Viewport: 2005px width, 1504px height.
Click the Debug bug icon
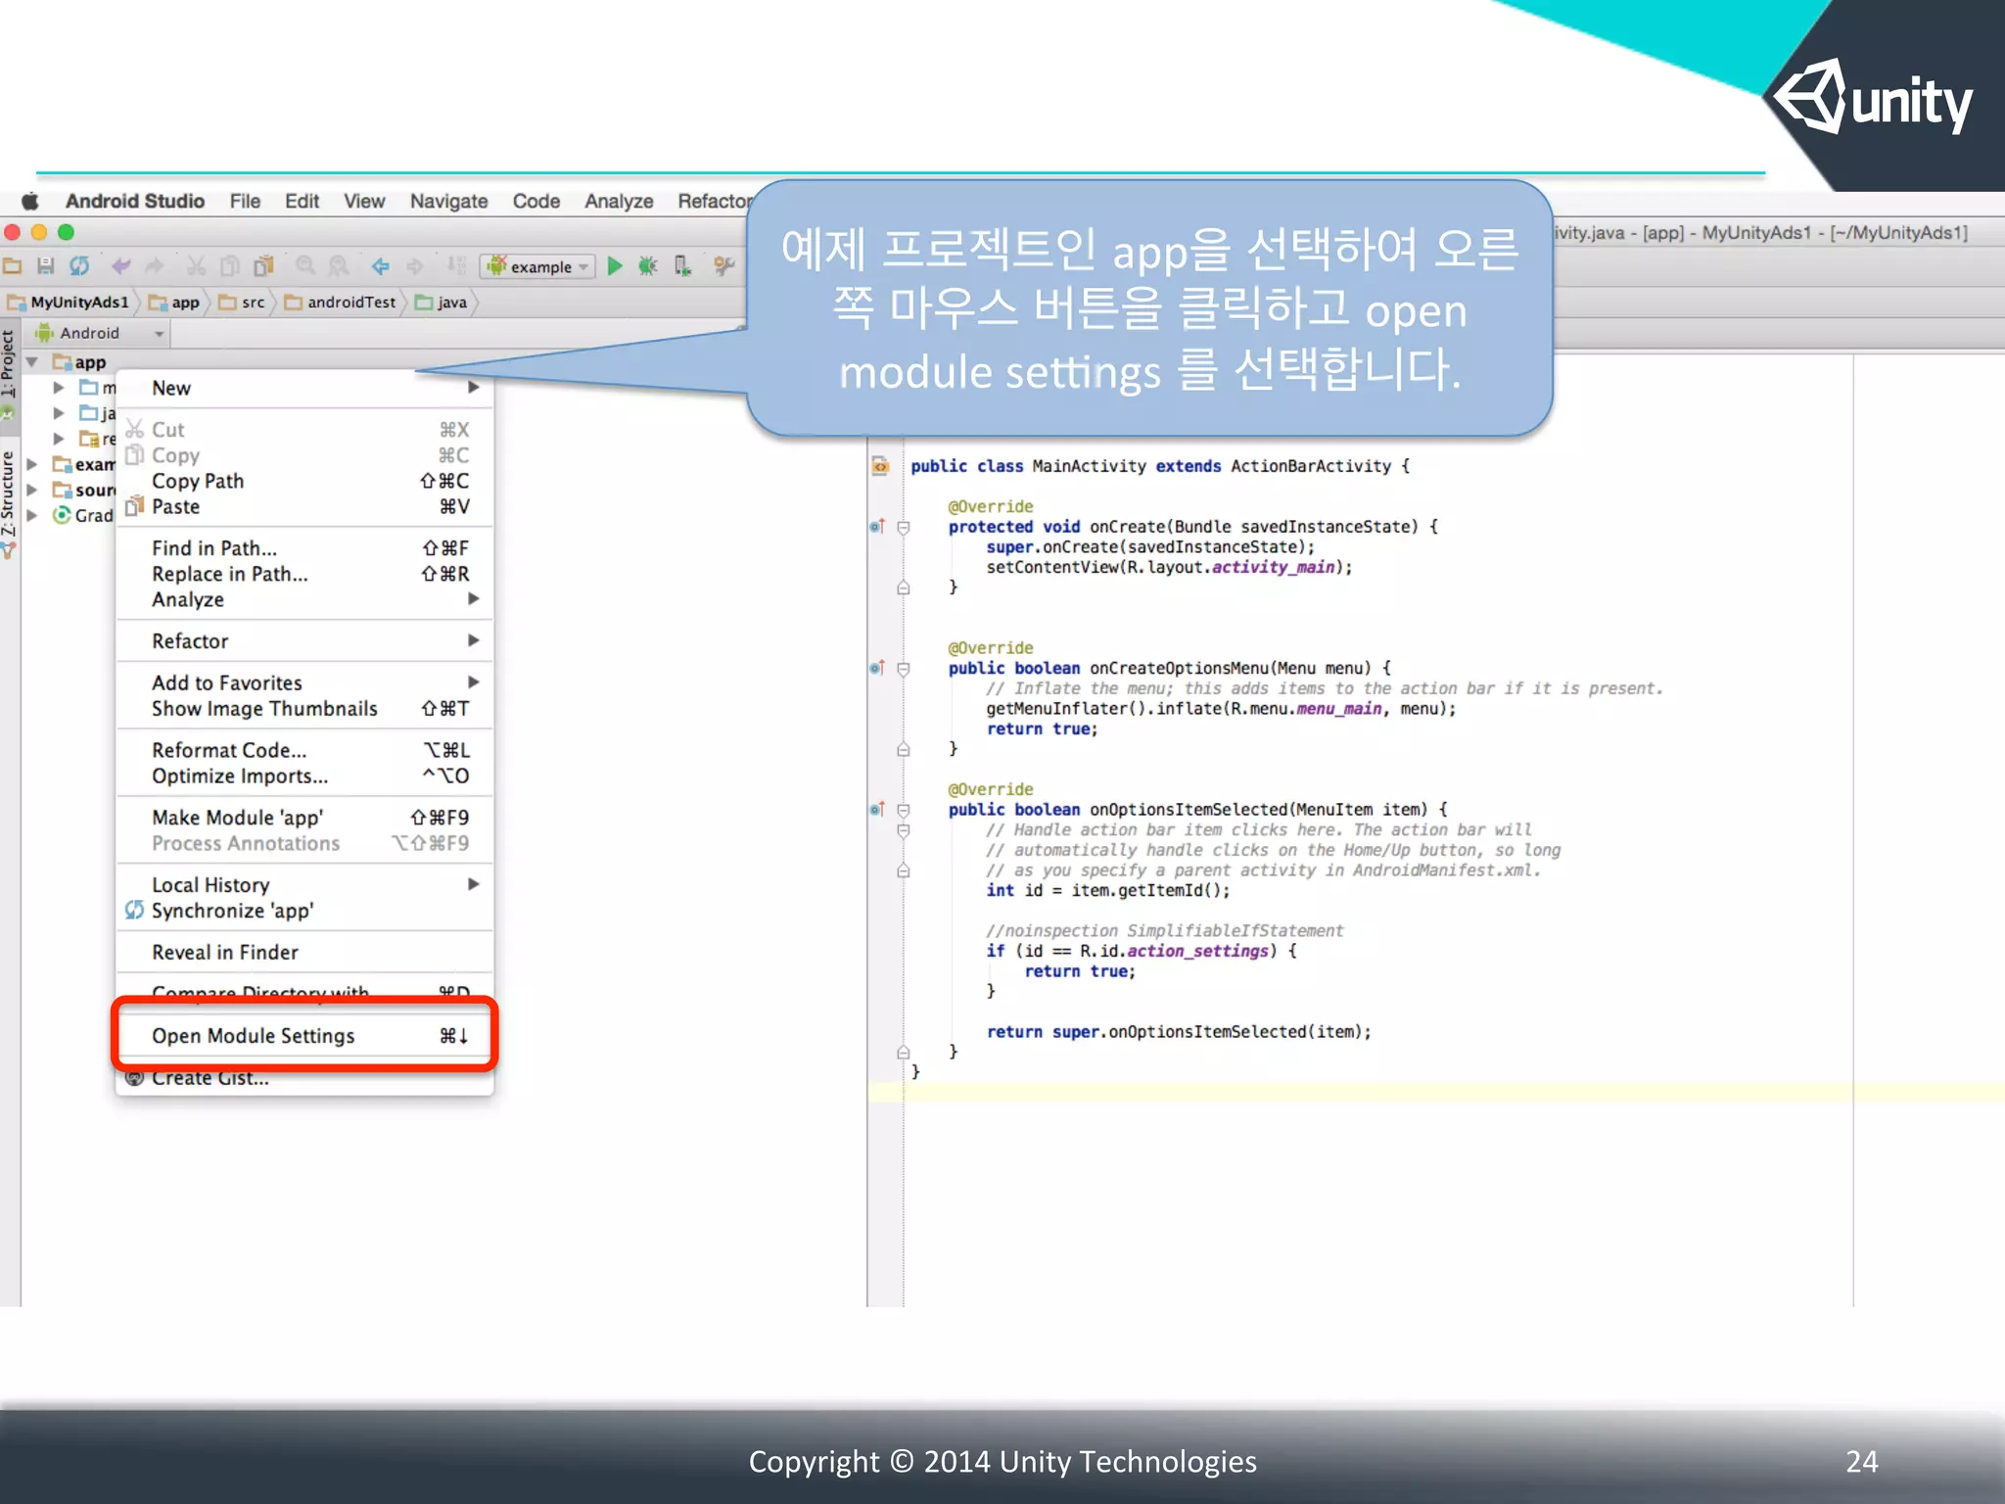(648, 266)
